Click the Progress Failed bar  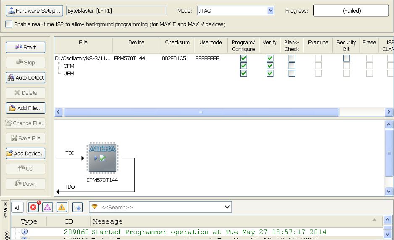pyautogui.click(x=351, y=11)
